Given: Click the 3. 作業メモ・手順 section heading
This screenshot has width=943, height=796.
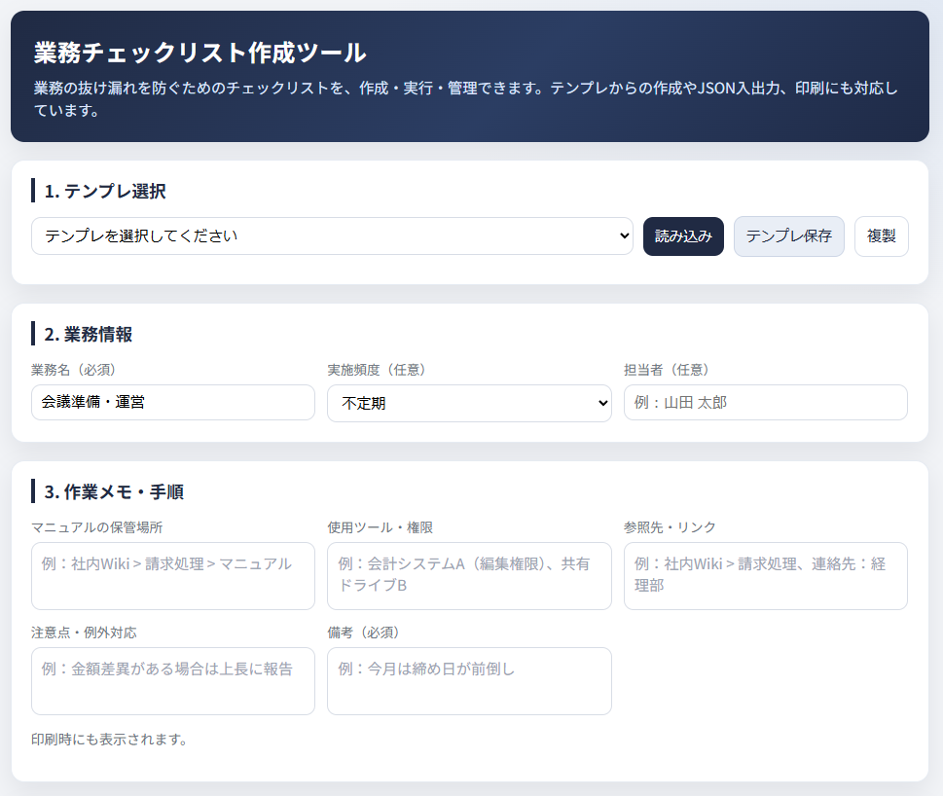Looking at the screenshot, I should (x=114, y=492).
